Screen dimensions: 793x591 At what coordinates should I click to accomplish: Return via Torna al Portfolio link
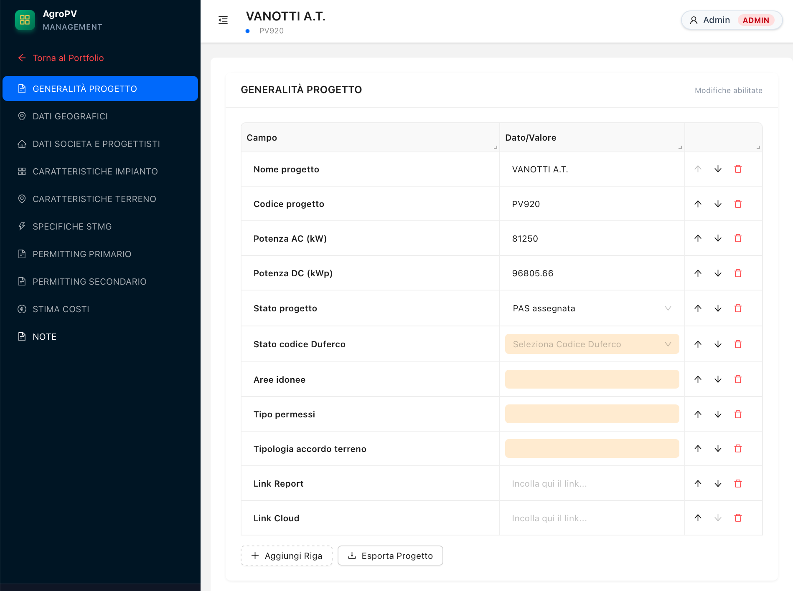tap(61, 58)
